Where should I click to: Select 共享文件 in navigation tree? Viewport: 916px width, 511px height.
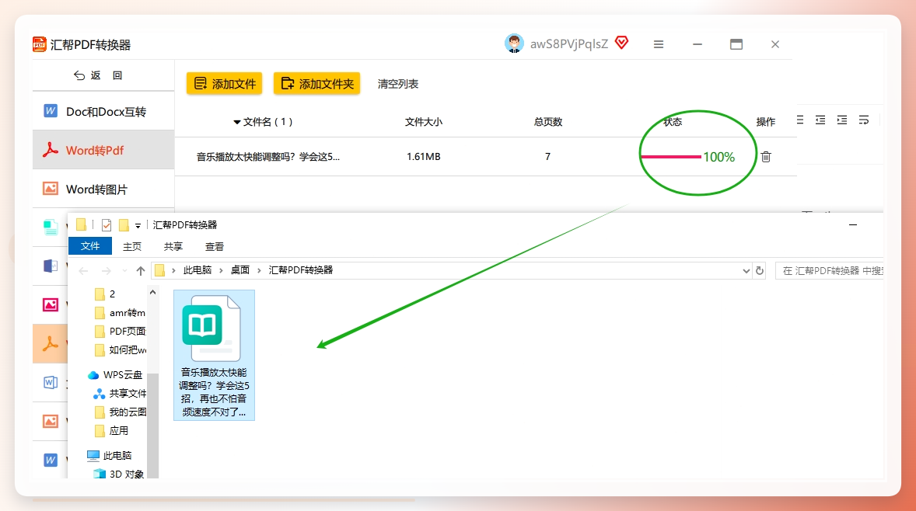(120, 393)
